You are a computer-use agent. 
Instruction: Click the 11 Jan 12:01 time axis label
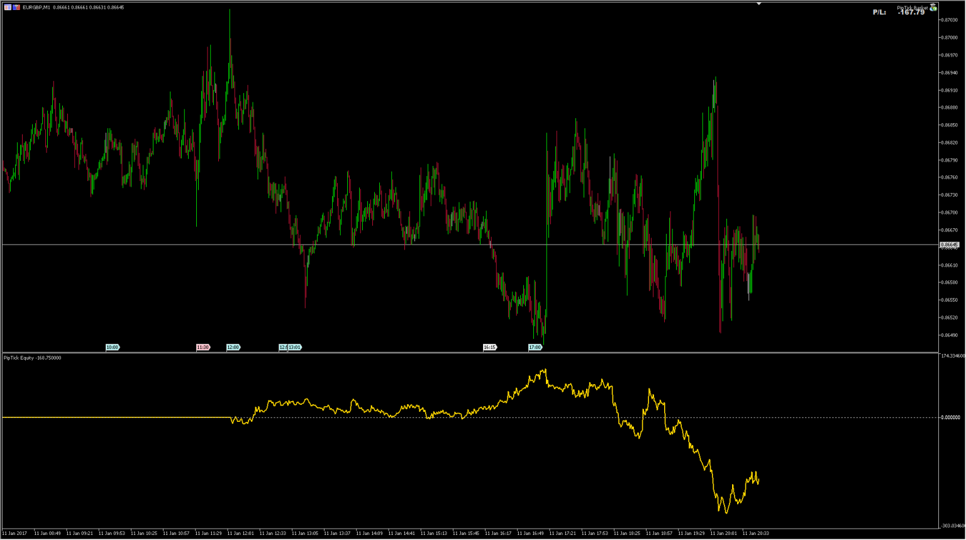coord(240,534)
